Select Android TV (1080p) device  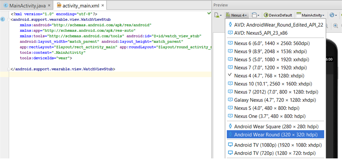point(275,145)
